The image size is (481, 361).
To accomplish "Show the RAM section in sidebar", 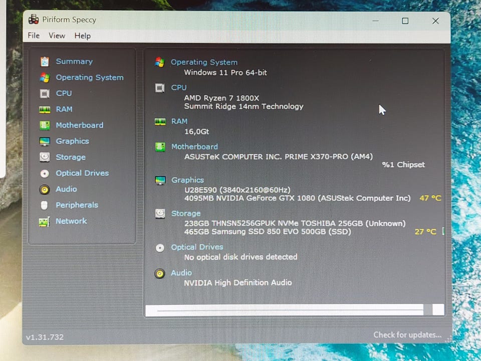I will [64, 109].
